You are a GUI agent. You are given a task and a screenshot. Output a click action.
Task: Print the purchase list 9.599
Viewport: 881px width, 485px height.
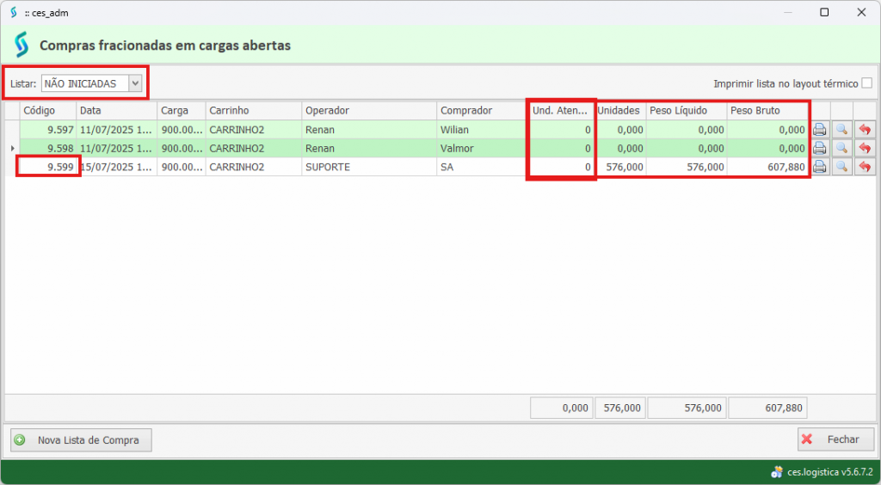click(x=820, y=167)
